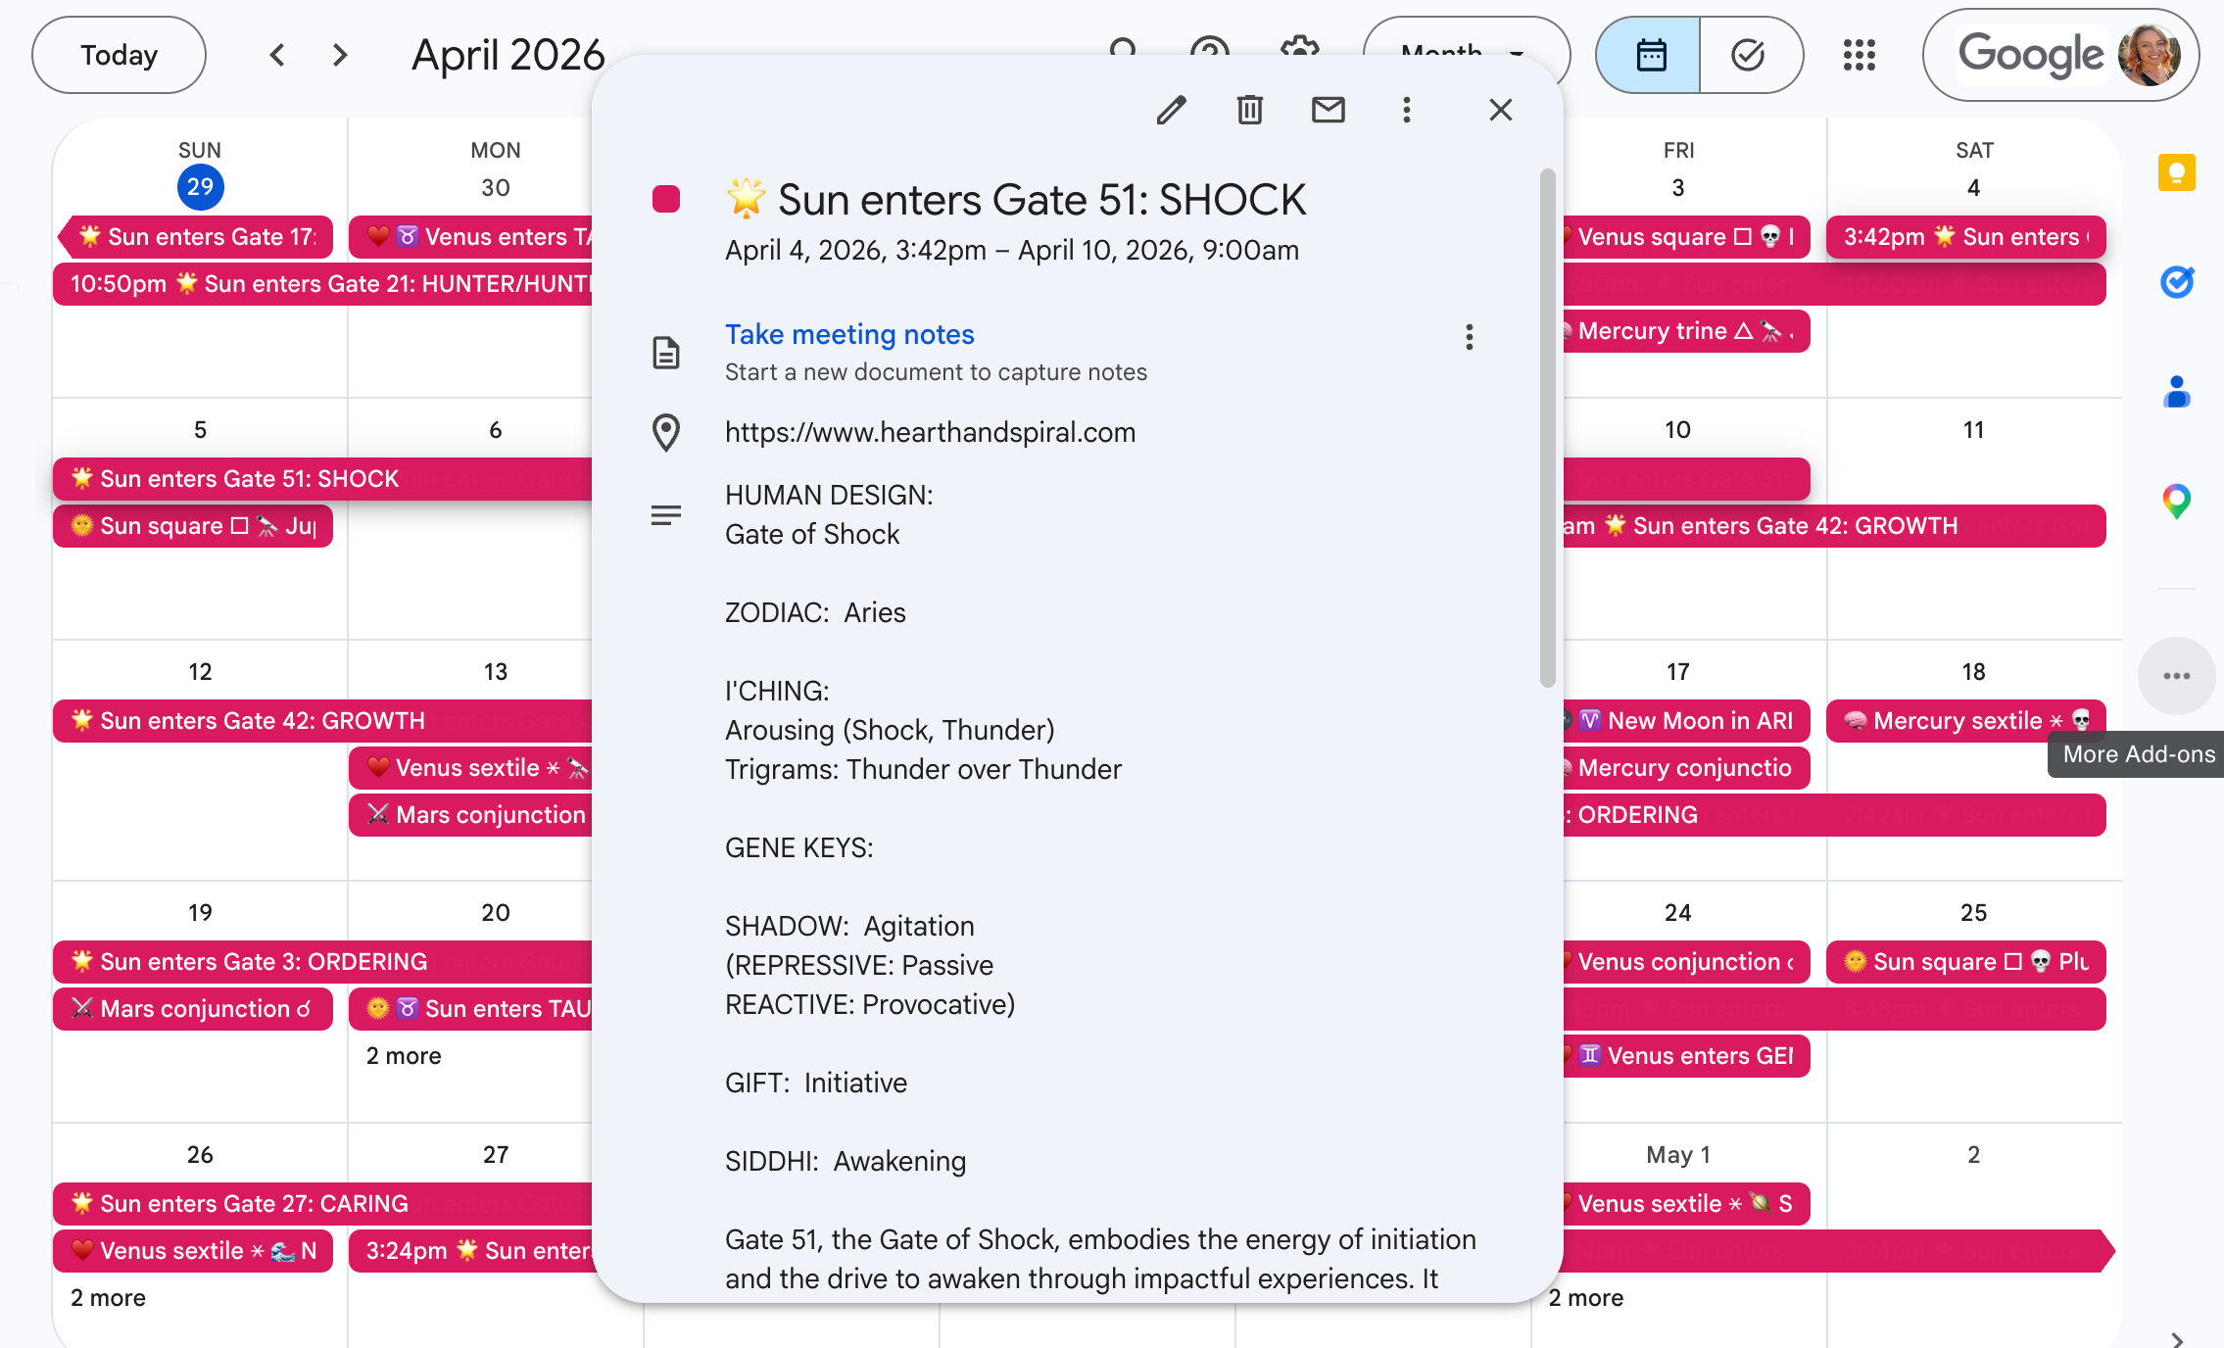Email event details with envelope icon
Screen dimensions: 2224x1348
pos(1328,110)
